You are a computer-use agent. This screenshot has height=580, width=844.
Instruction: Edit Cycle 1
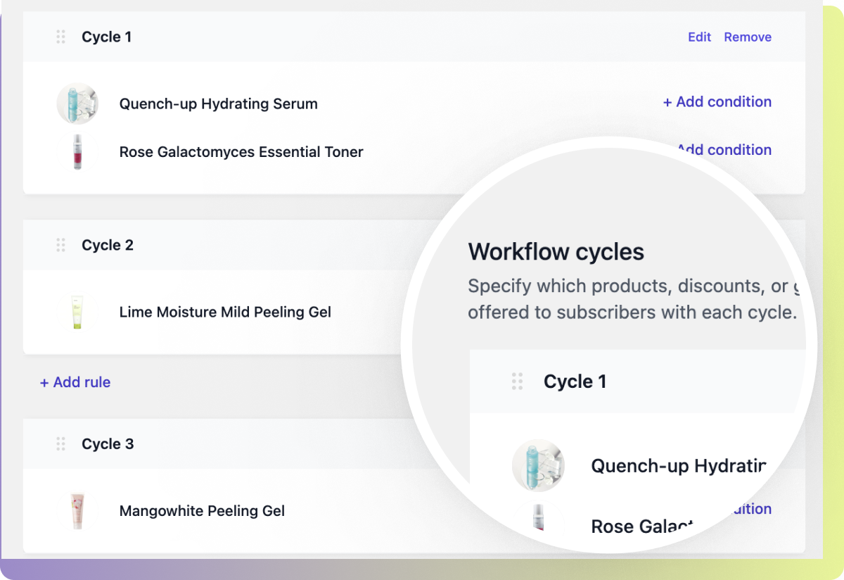(699, 37)
